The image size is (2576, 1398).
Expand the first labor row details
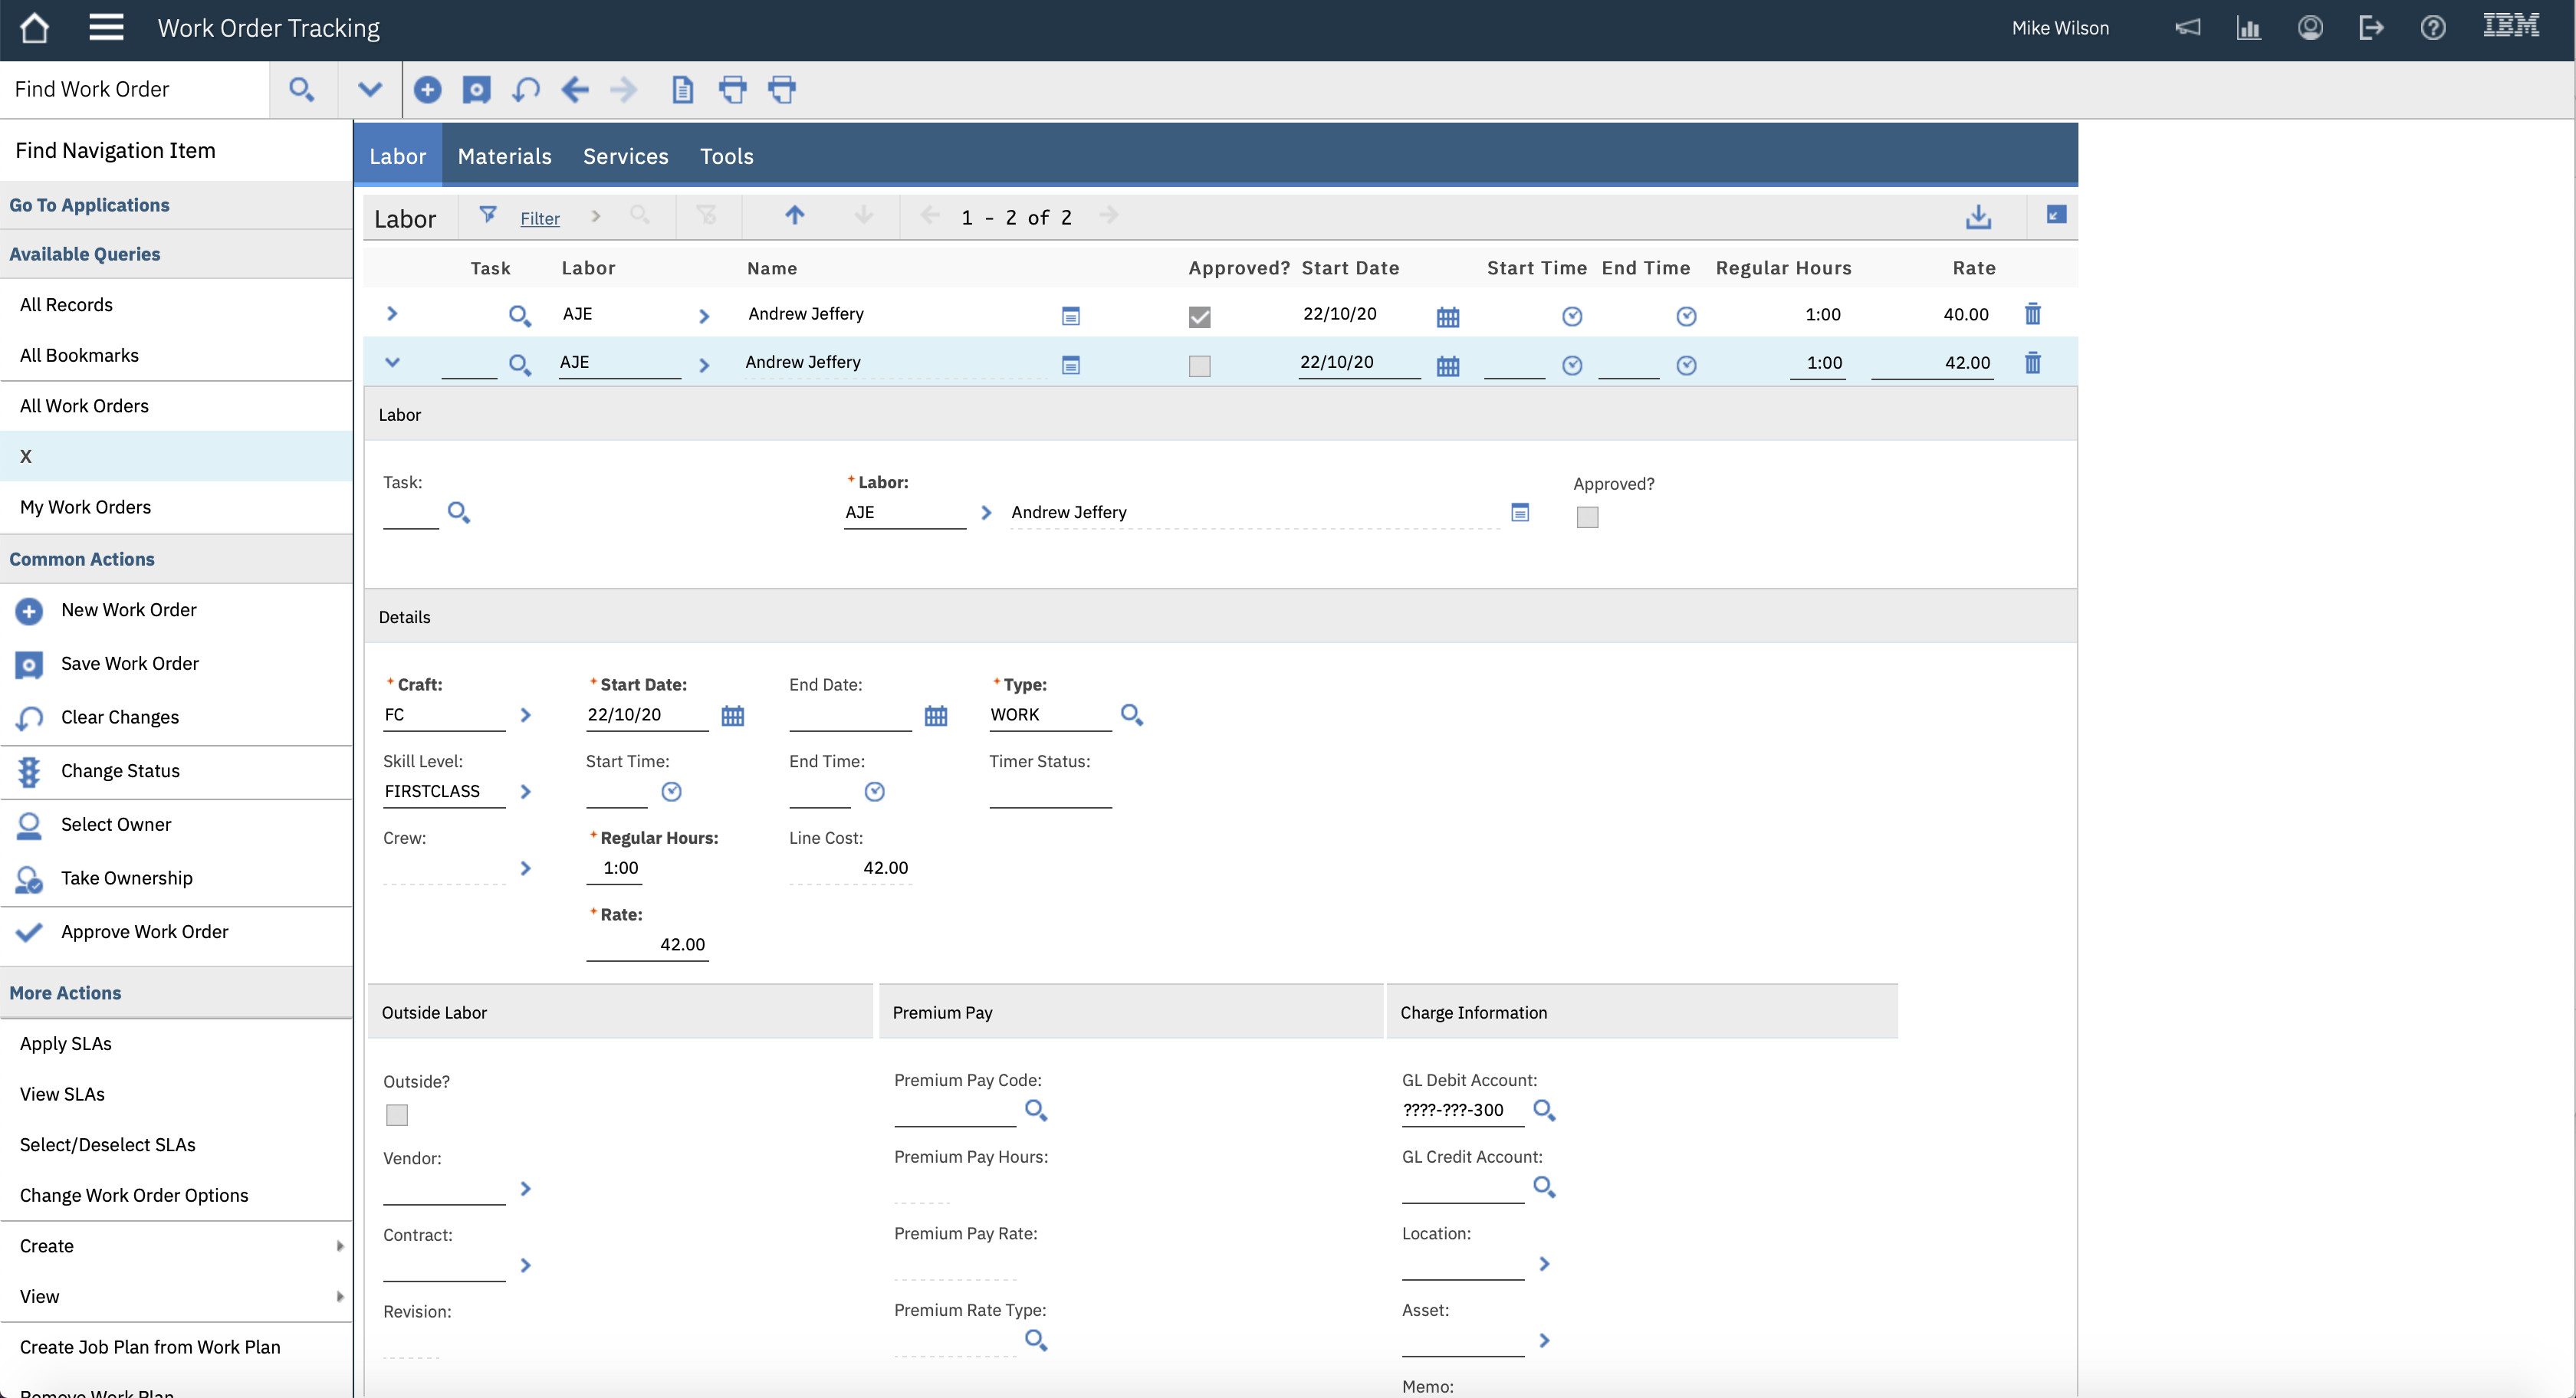[392, 314]
